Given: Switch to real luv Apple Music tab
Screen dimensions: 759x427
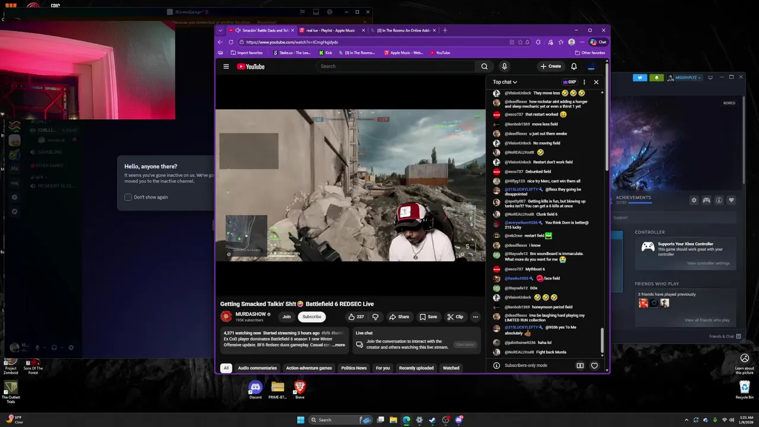Looking at the screenshot, I should pos(331,30).
